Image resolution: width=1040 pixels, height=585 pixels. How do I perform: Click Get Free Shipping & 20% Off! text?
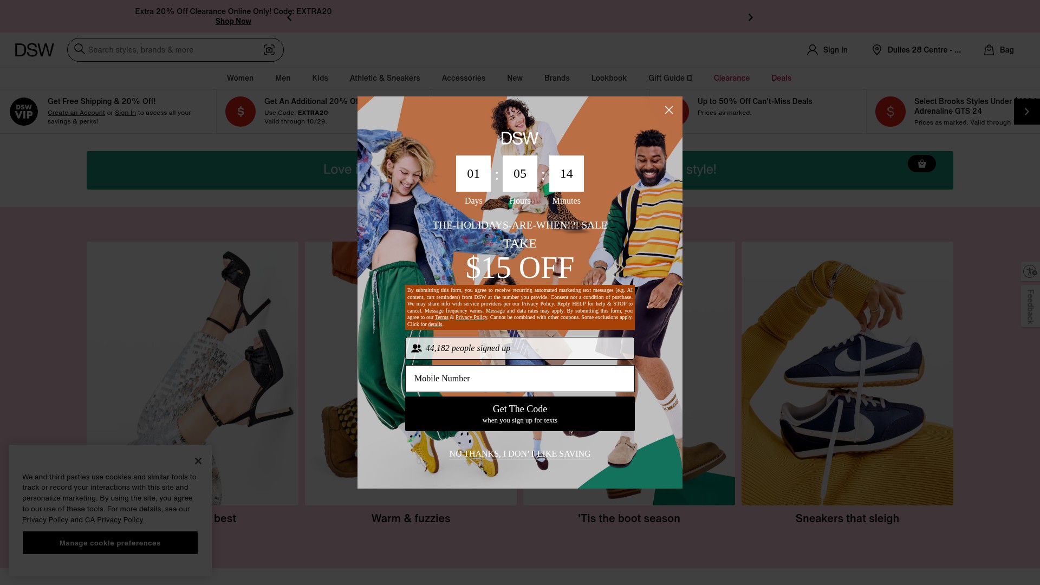(101, 101)
